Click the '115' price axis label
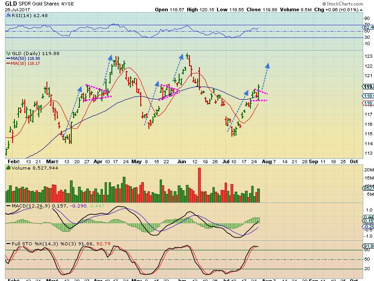 [x=369, y=134]
